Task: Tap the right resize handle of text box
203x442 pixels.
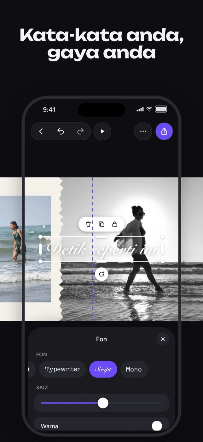Action: (x=163, y=249)
